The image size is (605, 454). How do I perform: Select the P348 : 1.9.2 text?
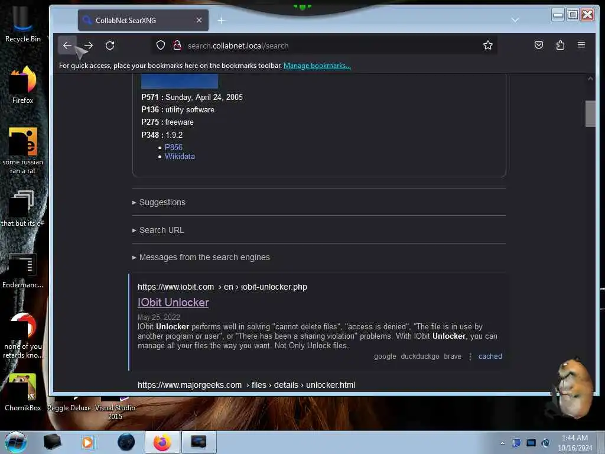[x=162, y=135]
